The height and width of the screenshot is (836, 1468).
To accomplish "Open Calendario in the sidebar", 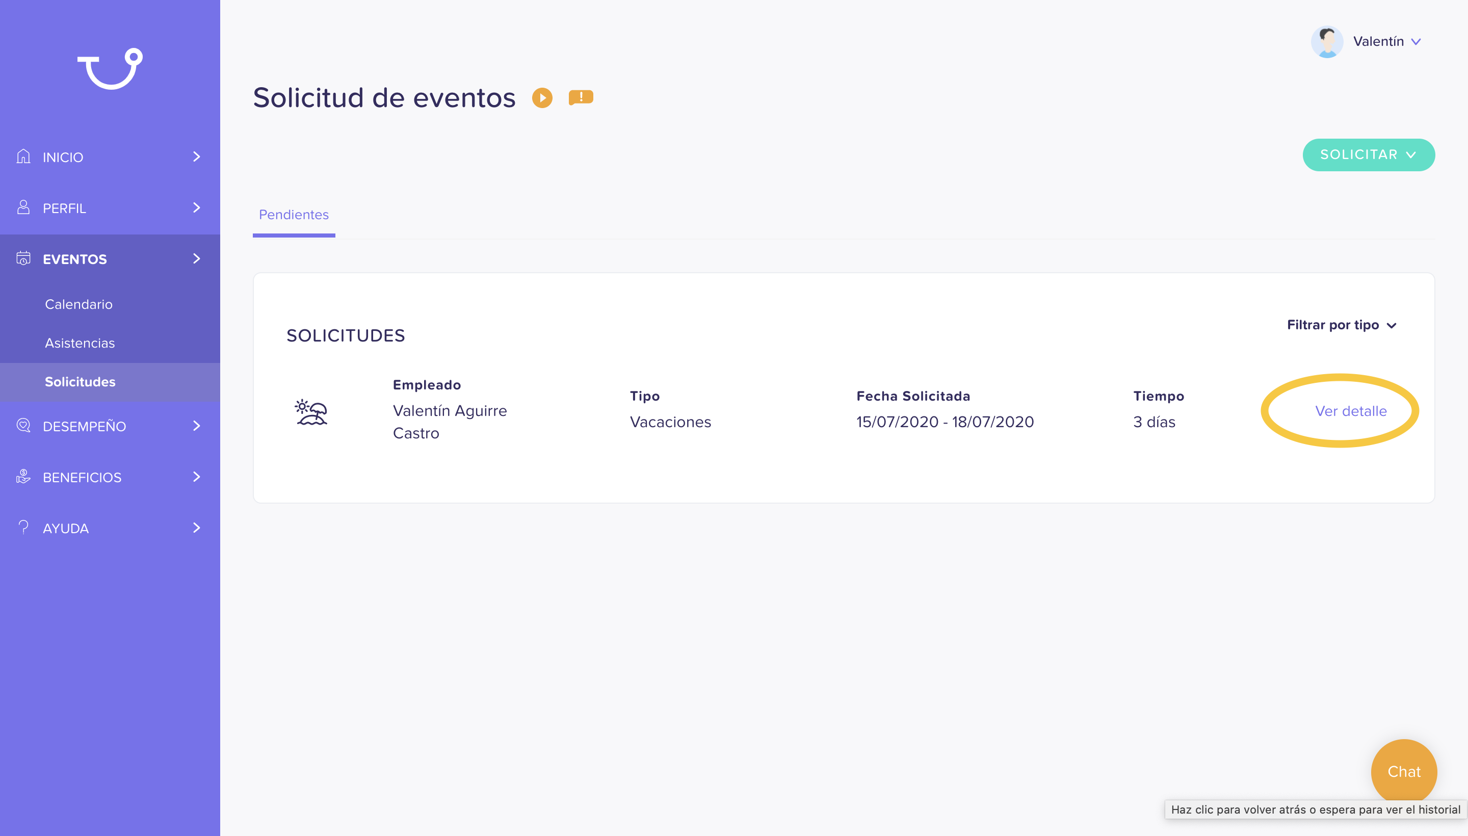I will [x=78, y=304].
